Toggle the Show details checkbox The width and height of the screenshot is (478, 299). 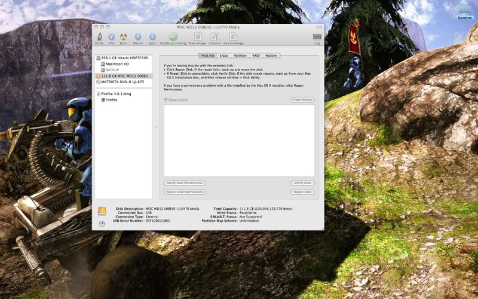tap(166, 100)
